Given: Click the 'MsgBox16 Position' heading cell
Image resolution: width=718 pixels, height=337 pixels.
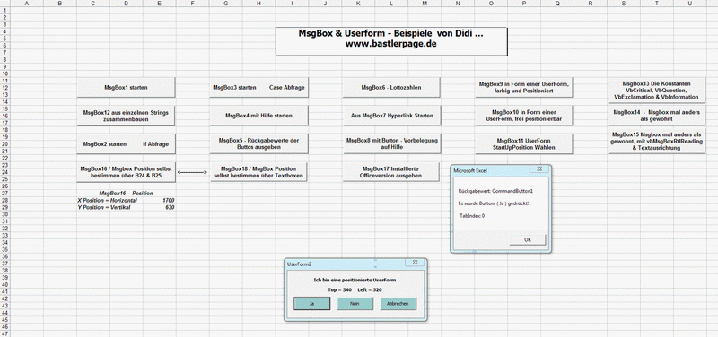Looking at the screenshot, I should tap(126, 194).
